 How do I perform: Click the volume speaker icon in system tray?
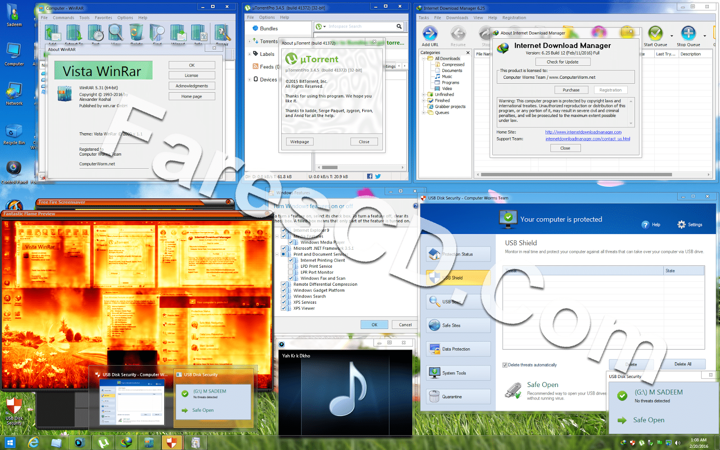tap(678, 443)
